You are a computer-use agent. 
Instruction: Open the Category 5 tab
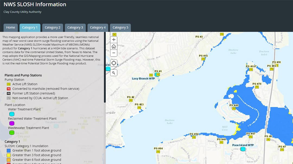[x=120, y=28]
